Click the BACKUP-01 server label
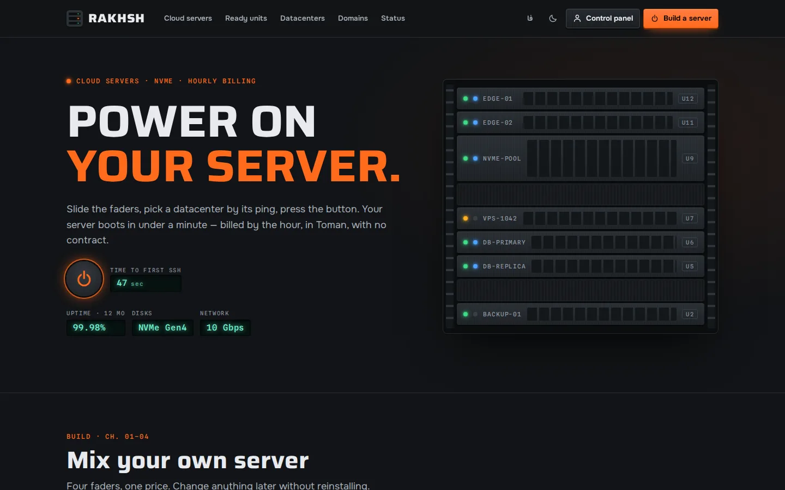The width and height of the screenshot is (785, 490). click(502, 314)
